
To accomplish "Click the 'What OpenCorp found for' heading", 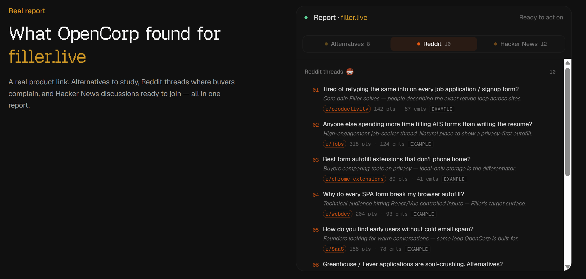I will click(x=115, y=33).
